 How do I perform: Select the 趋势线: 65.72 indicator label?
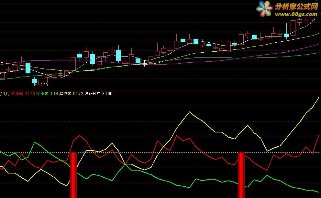click(x=71, y=94)
